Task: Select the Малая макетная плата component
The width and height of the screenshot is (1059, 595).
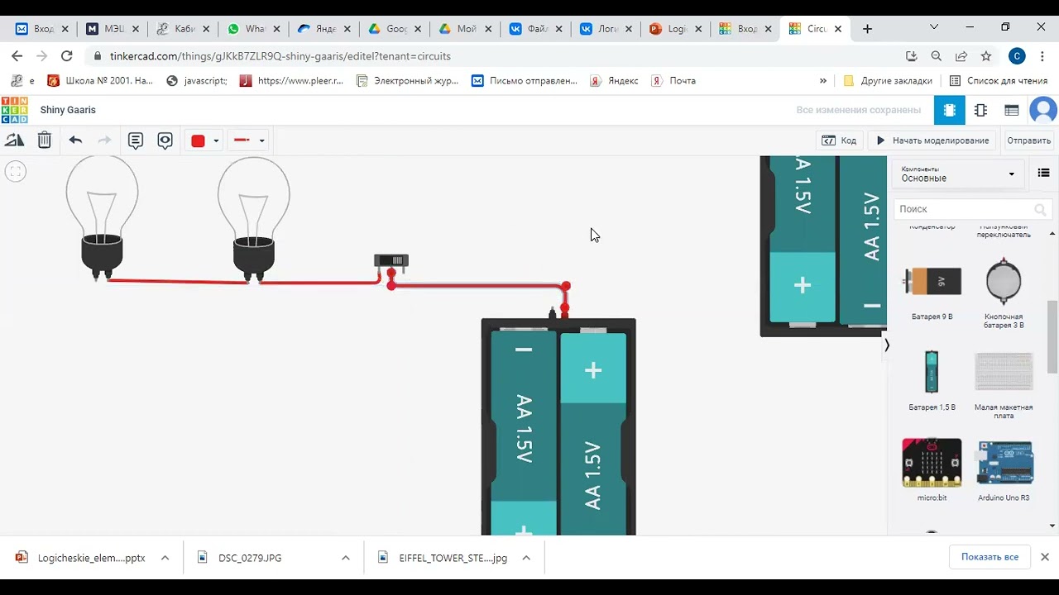Action: pos(1004,385)
